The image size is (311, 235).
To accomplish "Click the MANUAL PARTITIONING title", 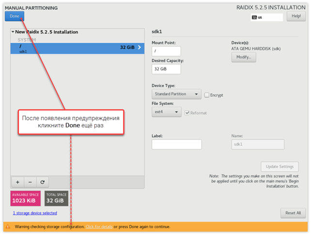I will pyautogui.click(x=31, y=8).
